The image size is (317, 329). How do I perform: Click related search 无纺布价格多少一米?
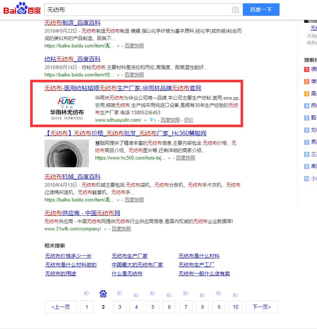68,256
